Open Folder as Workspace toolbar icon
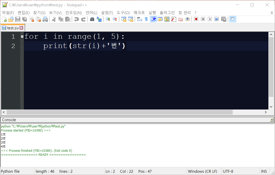The height and width of the screenshot is (175, 275). tap(180, 19)
